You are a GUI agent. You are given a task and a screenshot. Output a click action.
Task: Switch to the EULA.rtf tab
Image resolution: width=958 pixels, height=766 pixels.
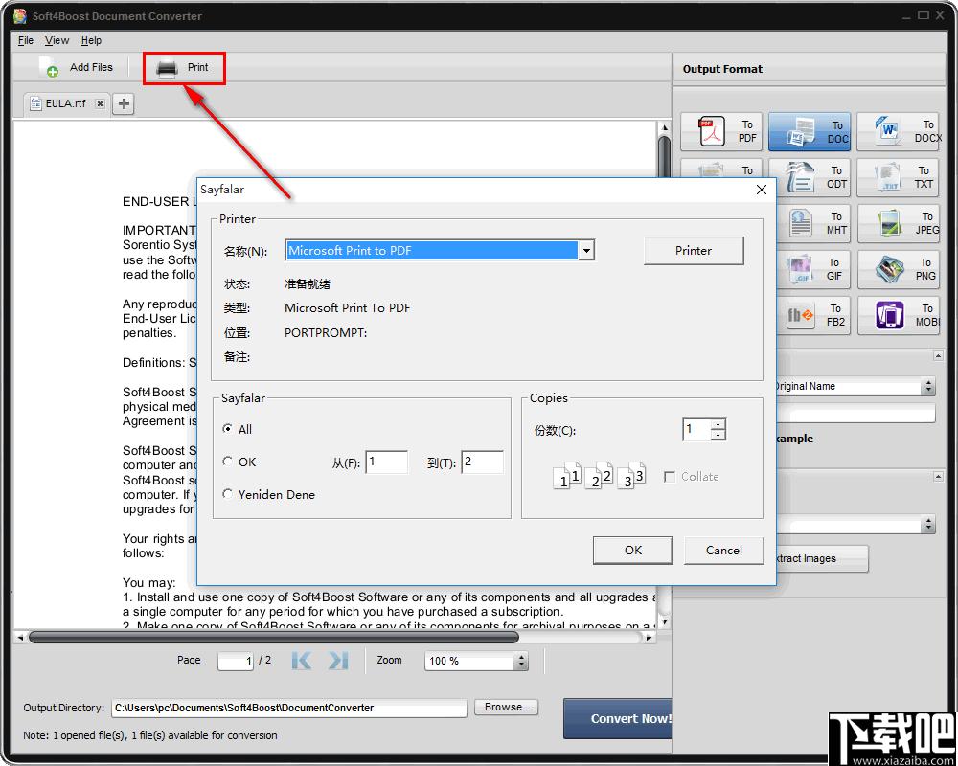(x=65, y=103)
